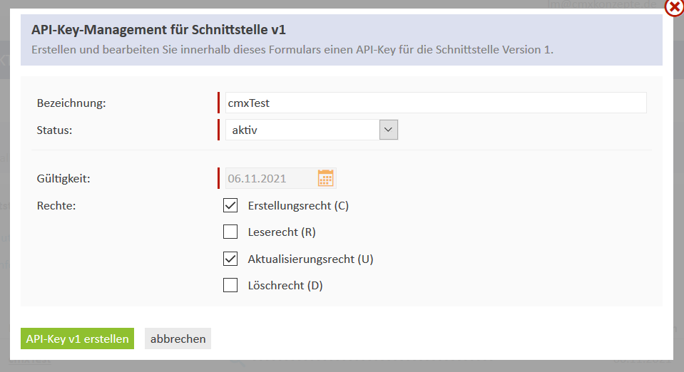Enable the Leserecht (R) checkbox
This screenshot has width=684, height=372.
(x=230, y=232)
